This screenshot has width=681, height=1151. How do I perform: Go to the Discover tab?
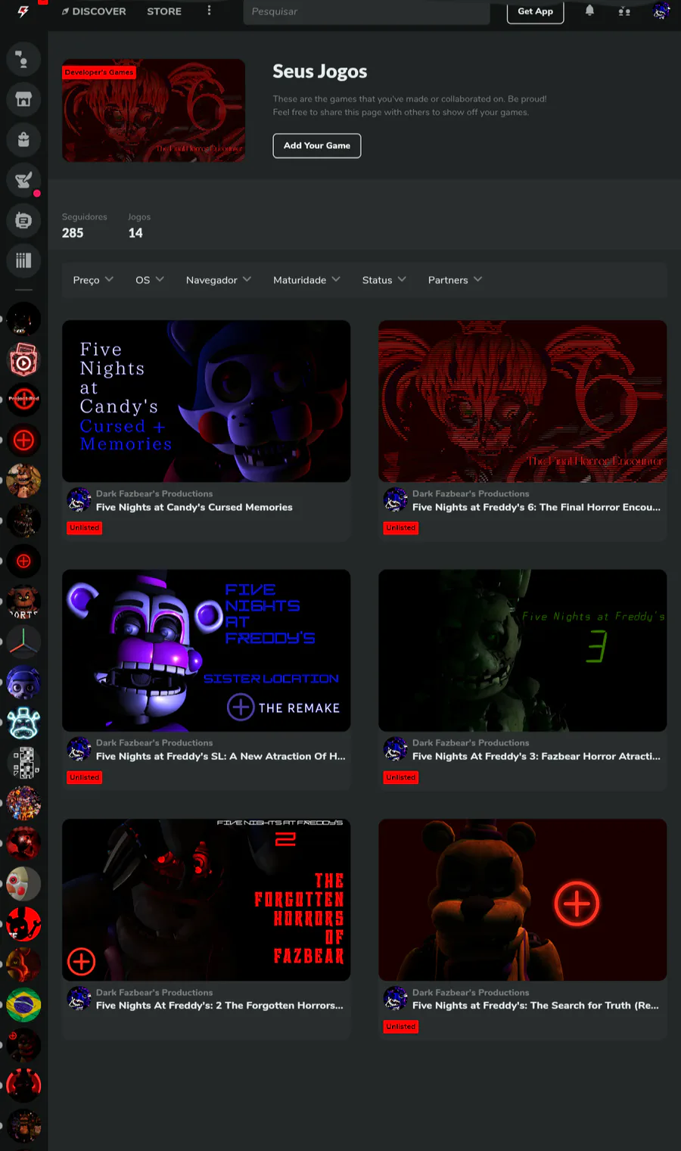[94, 11]
